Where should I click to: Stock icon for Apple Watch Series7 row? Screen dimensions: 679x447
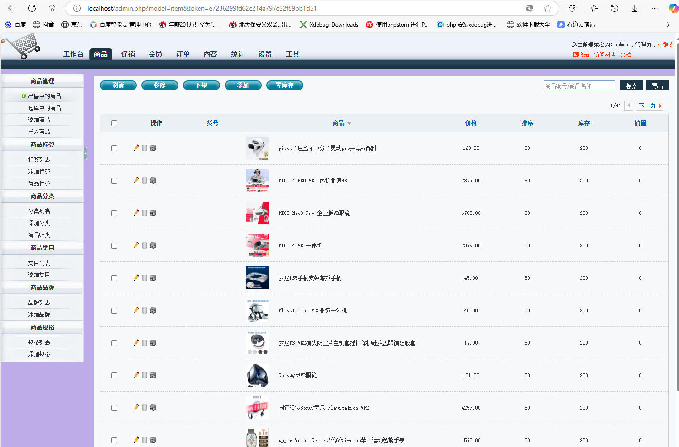pyautogui.click(x=153, y=440)
